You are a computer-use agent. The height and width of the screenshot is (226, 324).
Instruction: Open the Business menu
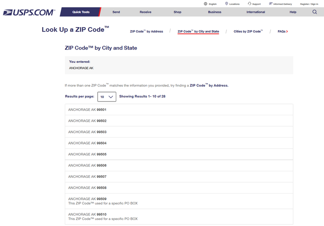[215, 12]
